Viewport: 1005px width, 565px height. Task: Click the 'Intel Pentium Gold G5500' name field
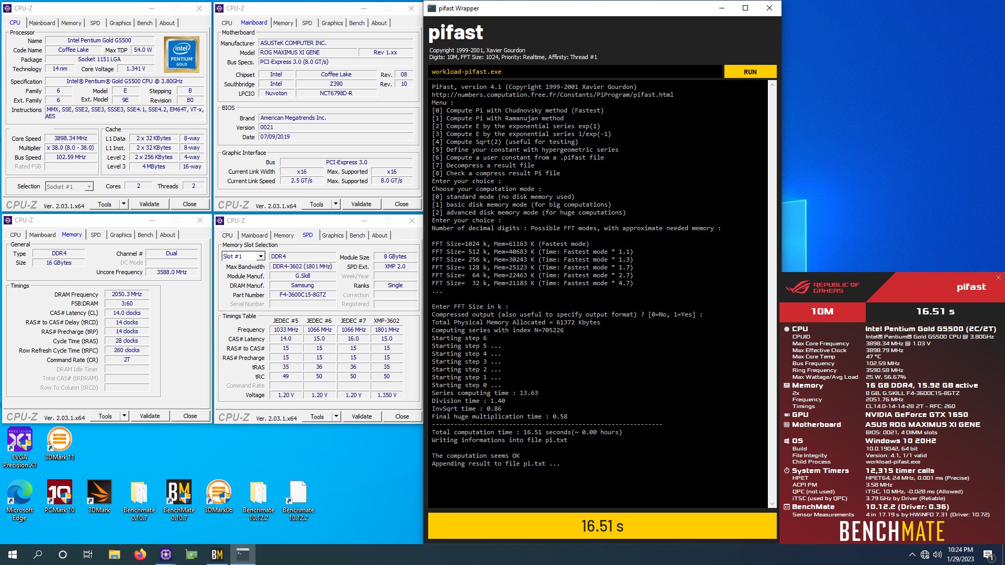pos(99,40)
